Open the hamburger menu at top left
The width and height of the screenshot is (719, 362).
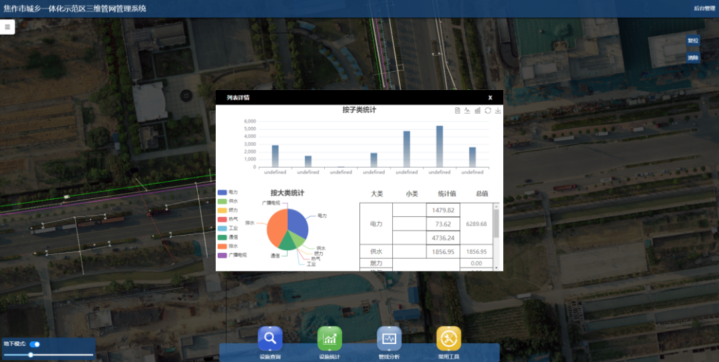pyautogui.click(x=7, y=27)
